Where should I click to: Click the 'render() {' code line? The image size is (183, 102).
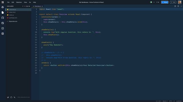point(46,63)
